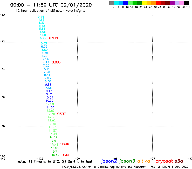This screenshot has height=169, width=192.
Task: Pick the pure blue legend swatch
Action: [126, 3]
